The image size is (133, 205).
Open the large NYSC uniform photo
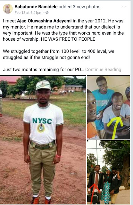pos(43,140)
